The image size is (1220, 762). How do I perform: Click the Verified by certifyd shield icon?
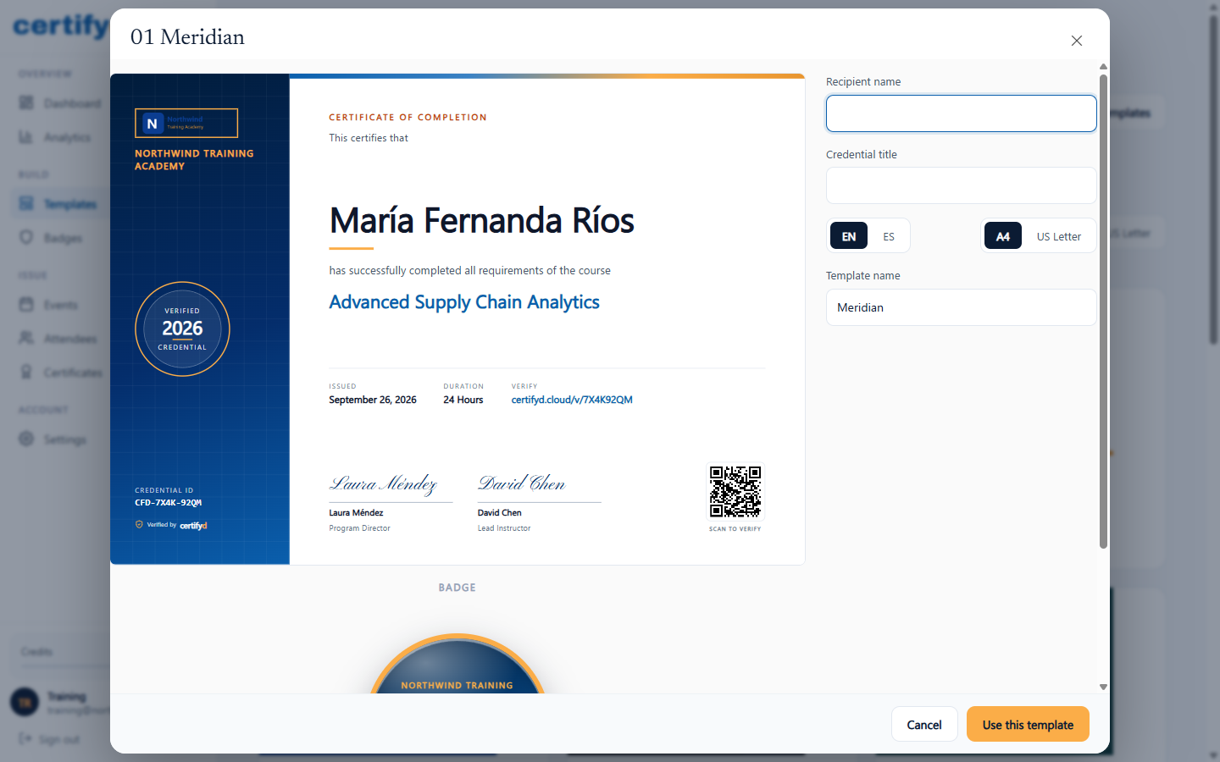(139, 525)
